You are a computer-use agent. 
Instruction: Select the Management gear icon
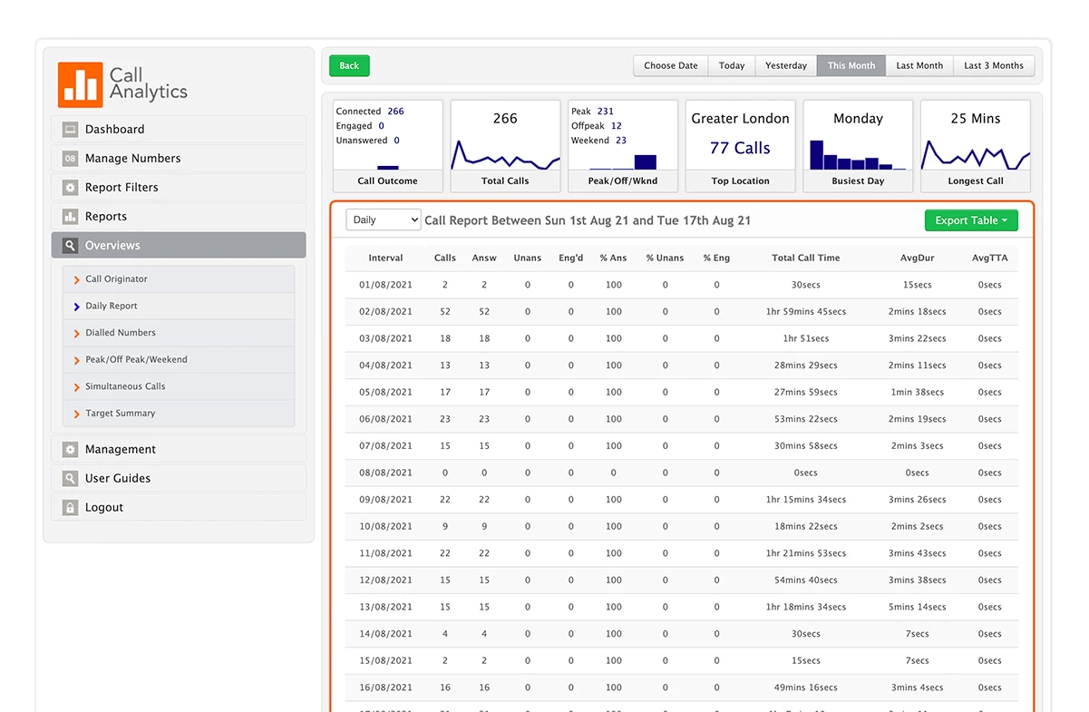pyautogui.click(x=70, y=449)
